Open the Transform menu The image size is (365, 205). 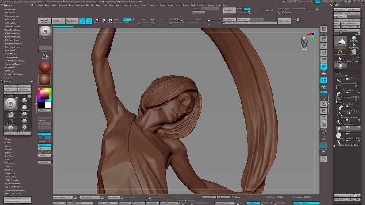[x=201, y=5]
